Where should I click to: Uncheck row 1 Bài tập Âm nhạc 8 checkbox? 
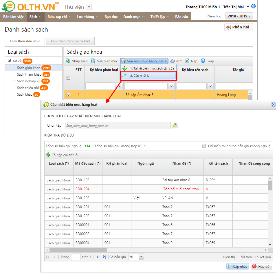[x=68, y=95]
